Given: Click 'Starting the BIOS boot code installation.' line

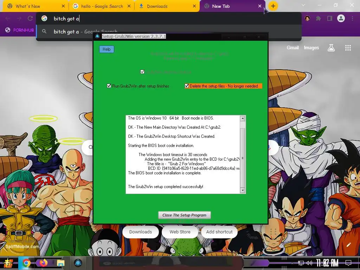Looking at the screenshot, I should point(161,145).
